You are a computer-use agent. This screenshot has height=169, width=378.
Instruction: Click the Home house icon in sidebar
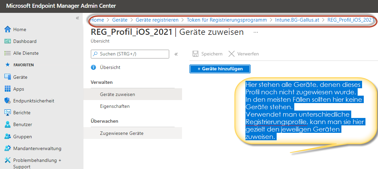pos(8,29)
